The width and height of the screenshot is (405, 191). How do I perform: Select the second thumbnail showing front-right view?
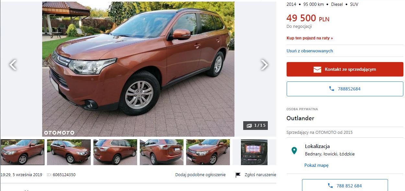tap(69, 152)
